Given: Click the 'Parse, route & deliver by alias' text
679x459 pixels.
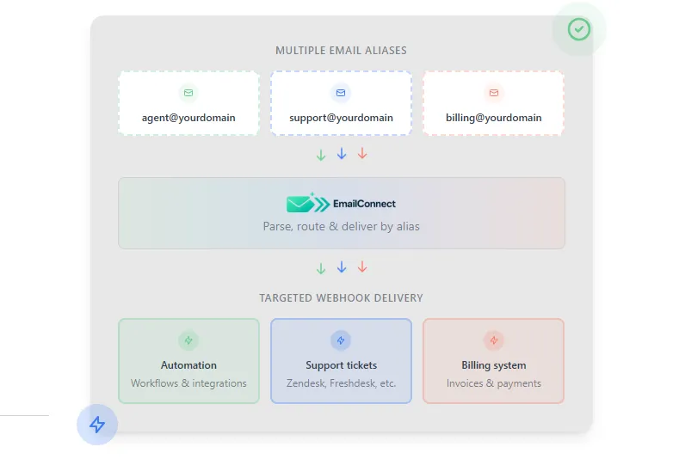Looking at the screenshot, I should (x=341, y=227).
